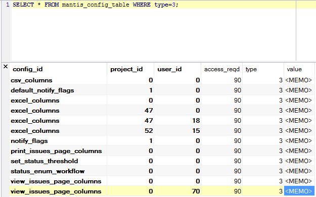
Task: Select the print_issues_page_columns cell
Action: [58, 151]
